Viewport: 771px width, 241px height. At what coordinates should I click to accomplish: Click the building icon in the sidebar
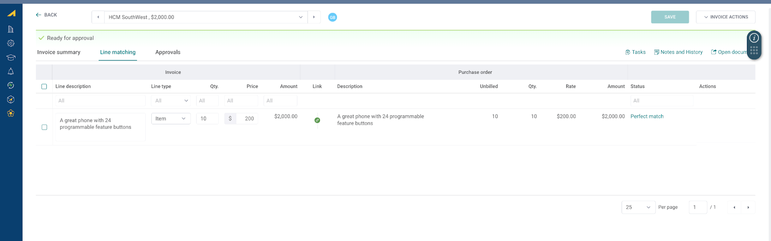tap(11, 29)
